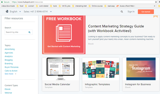Open the Intl OL jobs bookmarks folder
Viewport: 160px width, 94px height.
(x=65, y=6)
